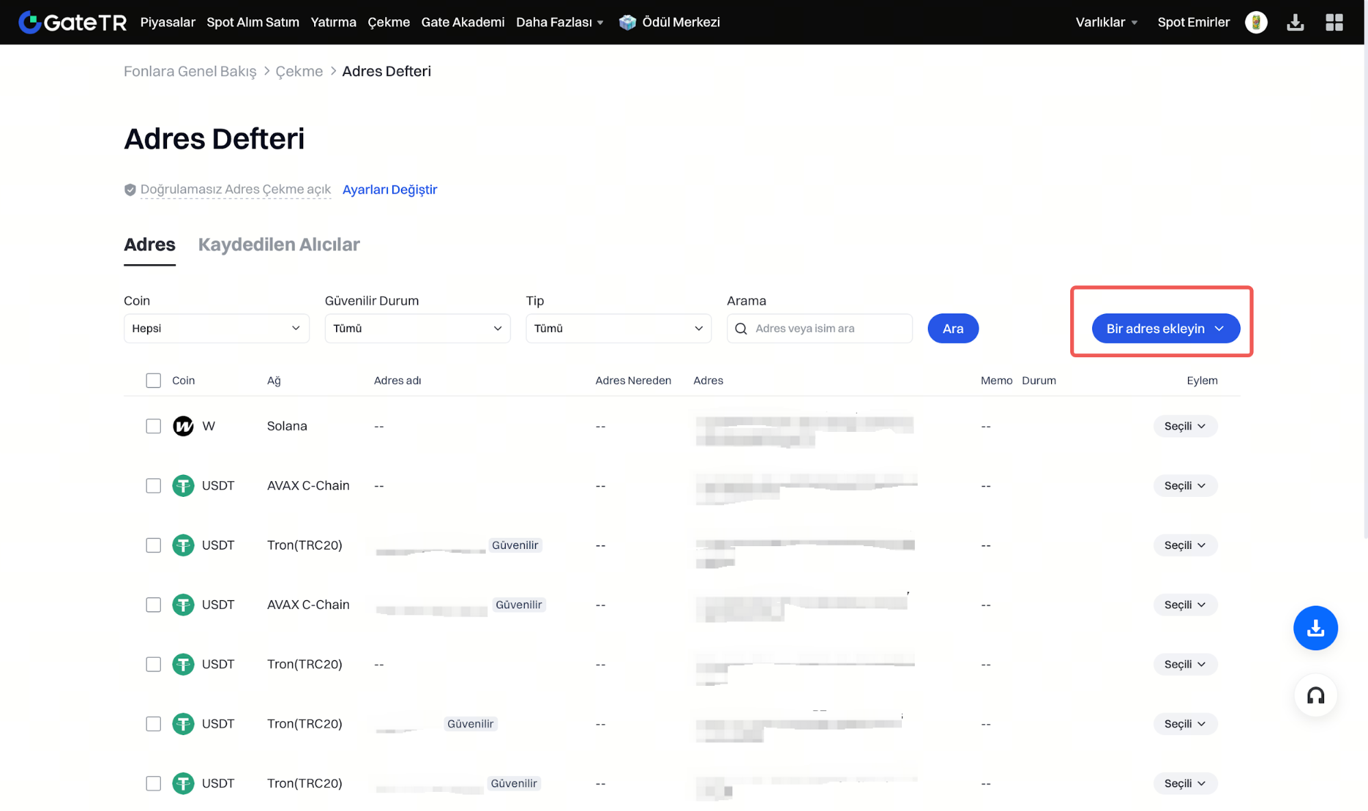Switch to Kaydedilen Alıcılar tab

[279, 244]
